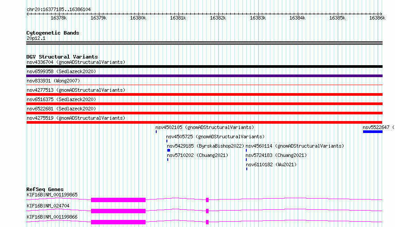
Task: Click the 16382k ruler label
Action: pyautogui.click(x=218, y=18)
